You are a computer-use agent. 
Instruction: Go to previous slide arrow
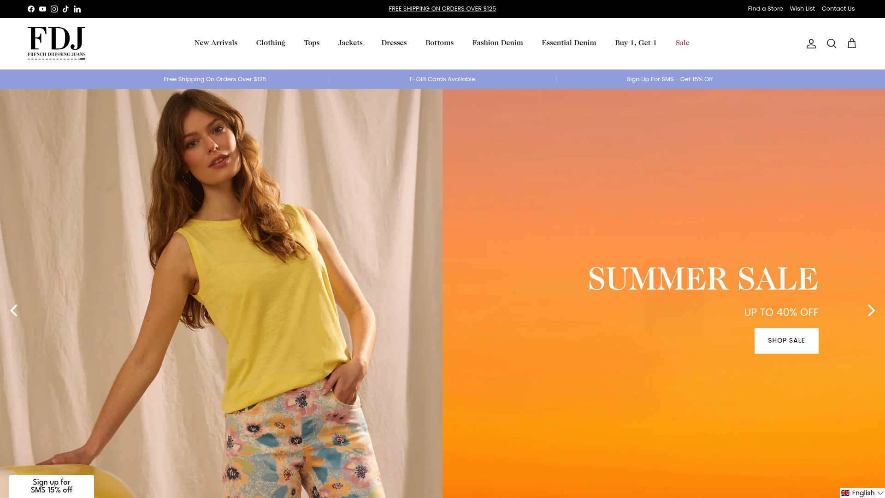pyautogui.click(x=14, y=310)
